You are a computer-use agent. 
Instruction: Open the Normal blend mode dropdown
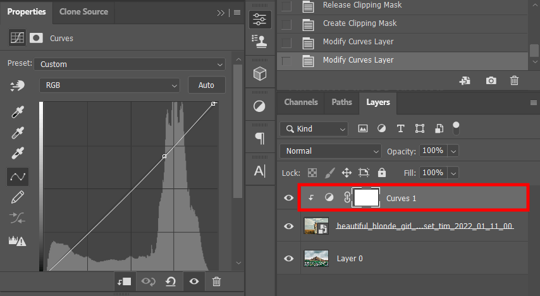[330, 151]
